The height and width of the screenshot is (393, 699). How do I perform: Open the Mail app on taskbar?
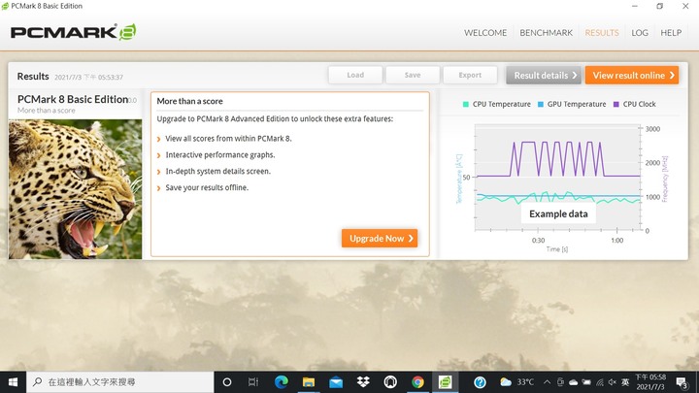click(x=336, y=382)
